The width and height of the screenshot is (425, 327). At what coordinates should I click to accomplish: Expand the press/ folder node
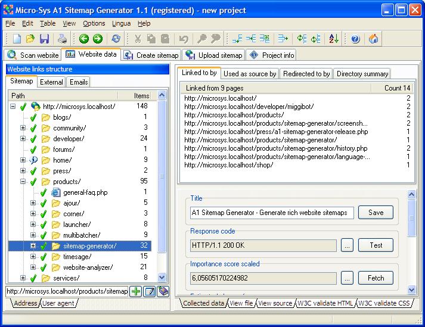23,171
